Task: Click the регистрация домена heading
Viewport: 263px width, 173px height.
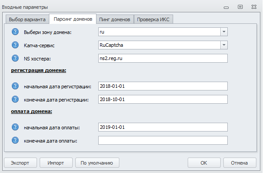Action: click(x=39, y=70)
